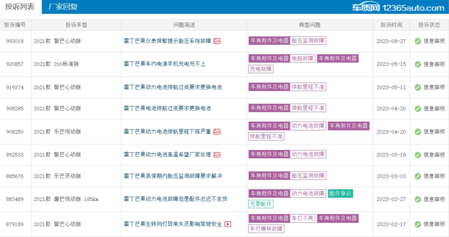Select 电路故障 tag in row 920857
The width and height of the screenshot is (449, 237).
303,58
